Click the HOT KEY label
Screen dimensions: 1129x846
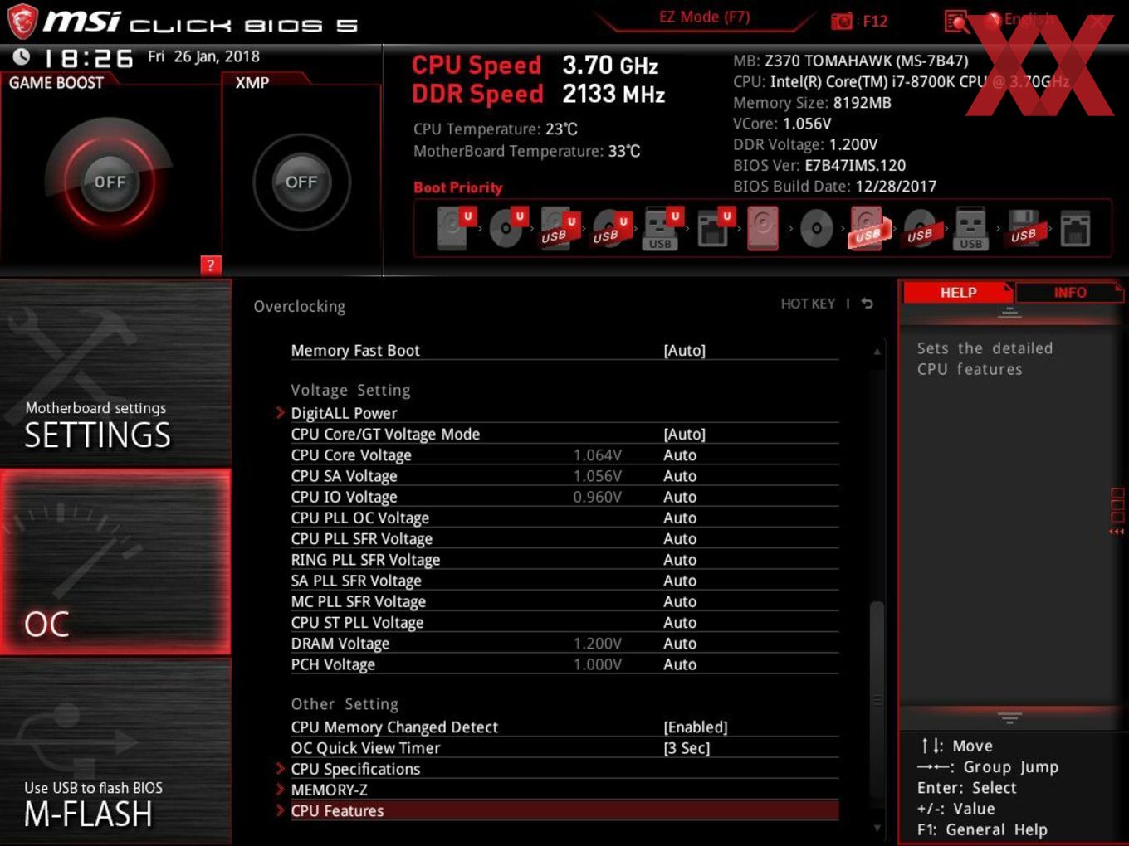pyautogui.click(x=808, y=304)
